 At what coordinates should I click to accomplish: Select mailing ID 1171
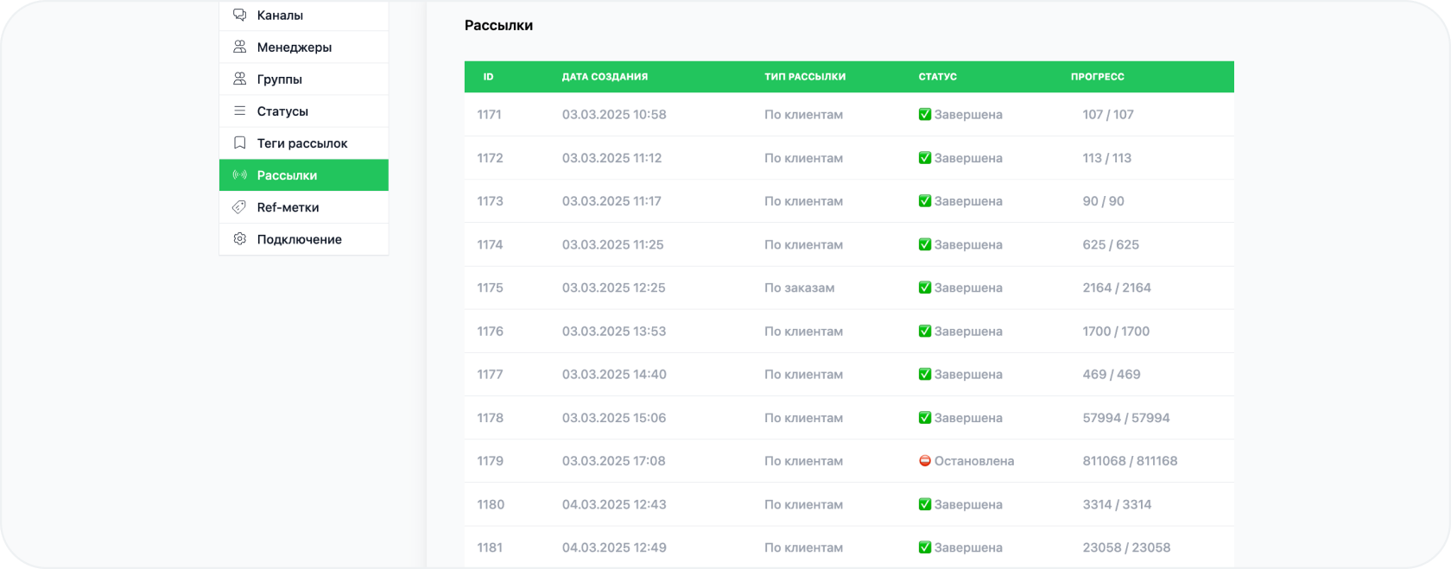489,114
